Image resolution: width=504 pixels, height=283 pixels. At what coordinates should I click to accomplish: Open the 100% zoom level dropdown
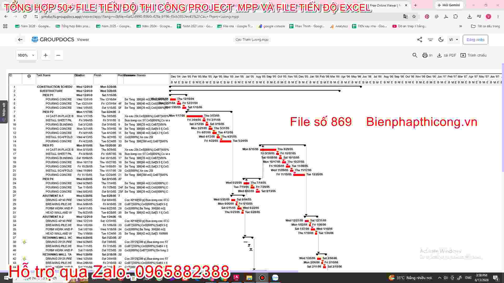tap(26, 55)
